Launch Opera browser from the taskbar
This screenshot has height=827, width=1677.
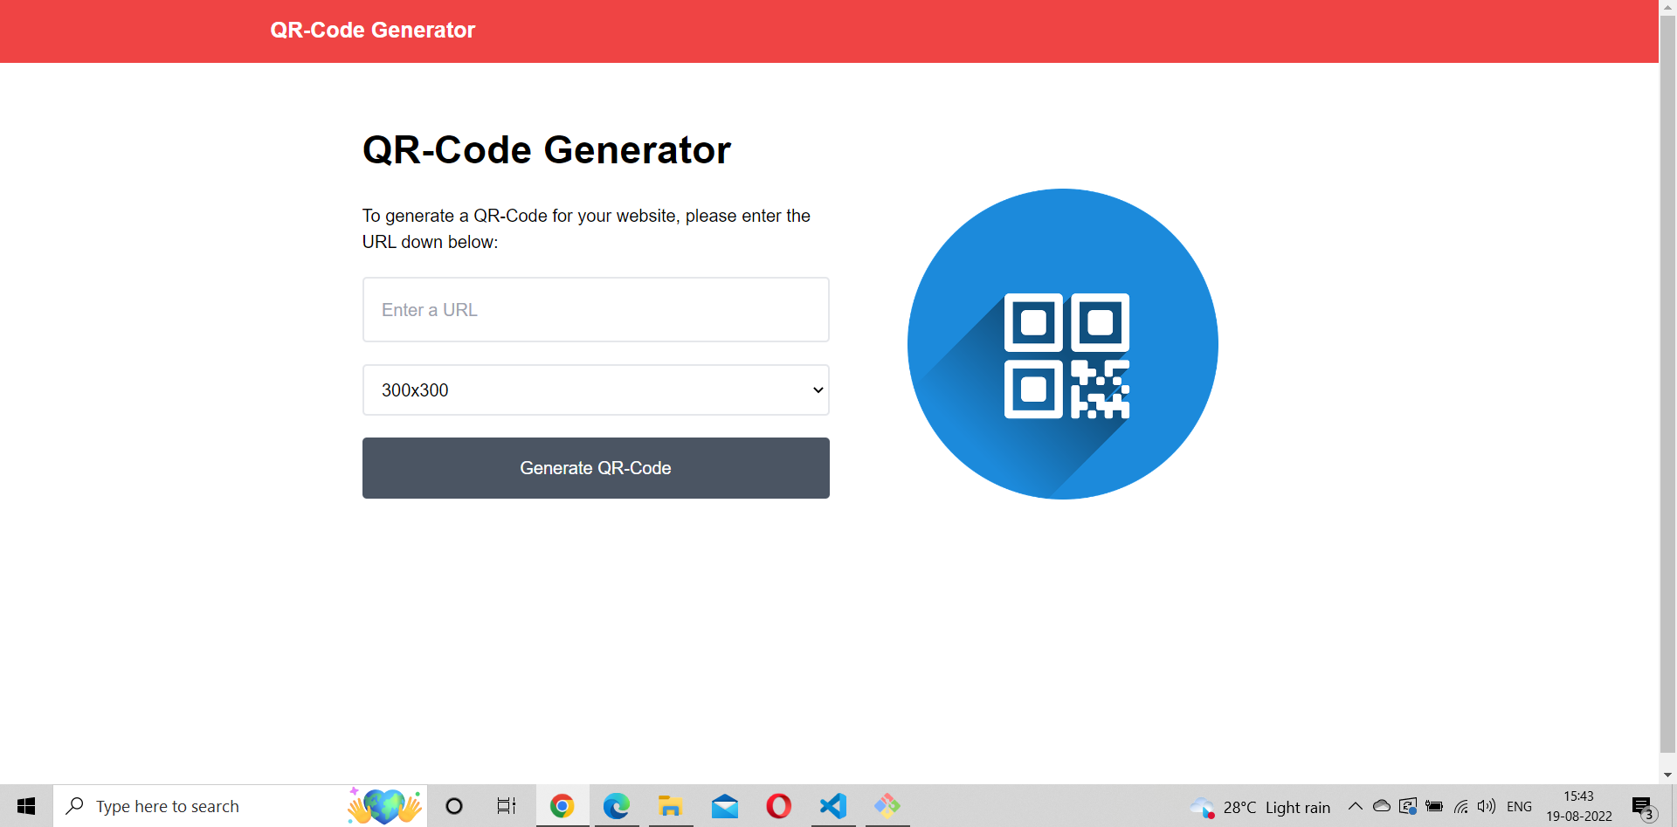tap(778, 806)
